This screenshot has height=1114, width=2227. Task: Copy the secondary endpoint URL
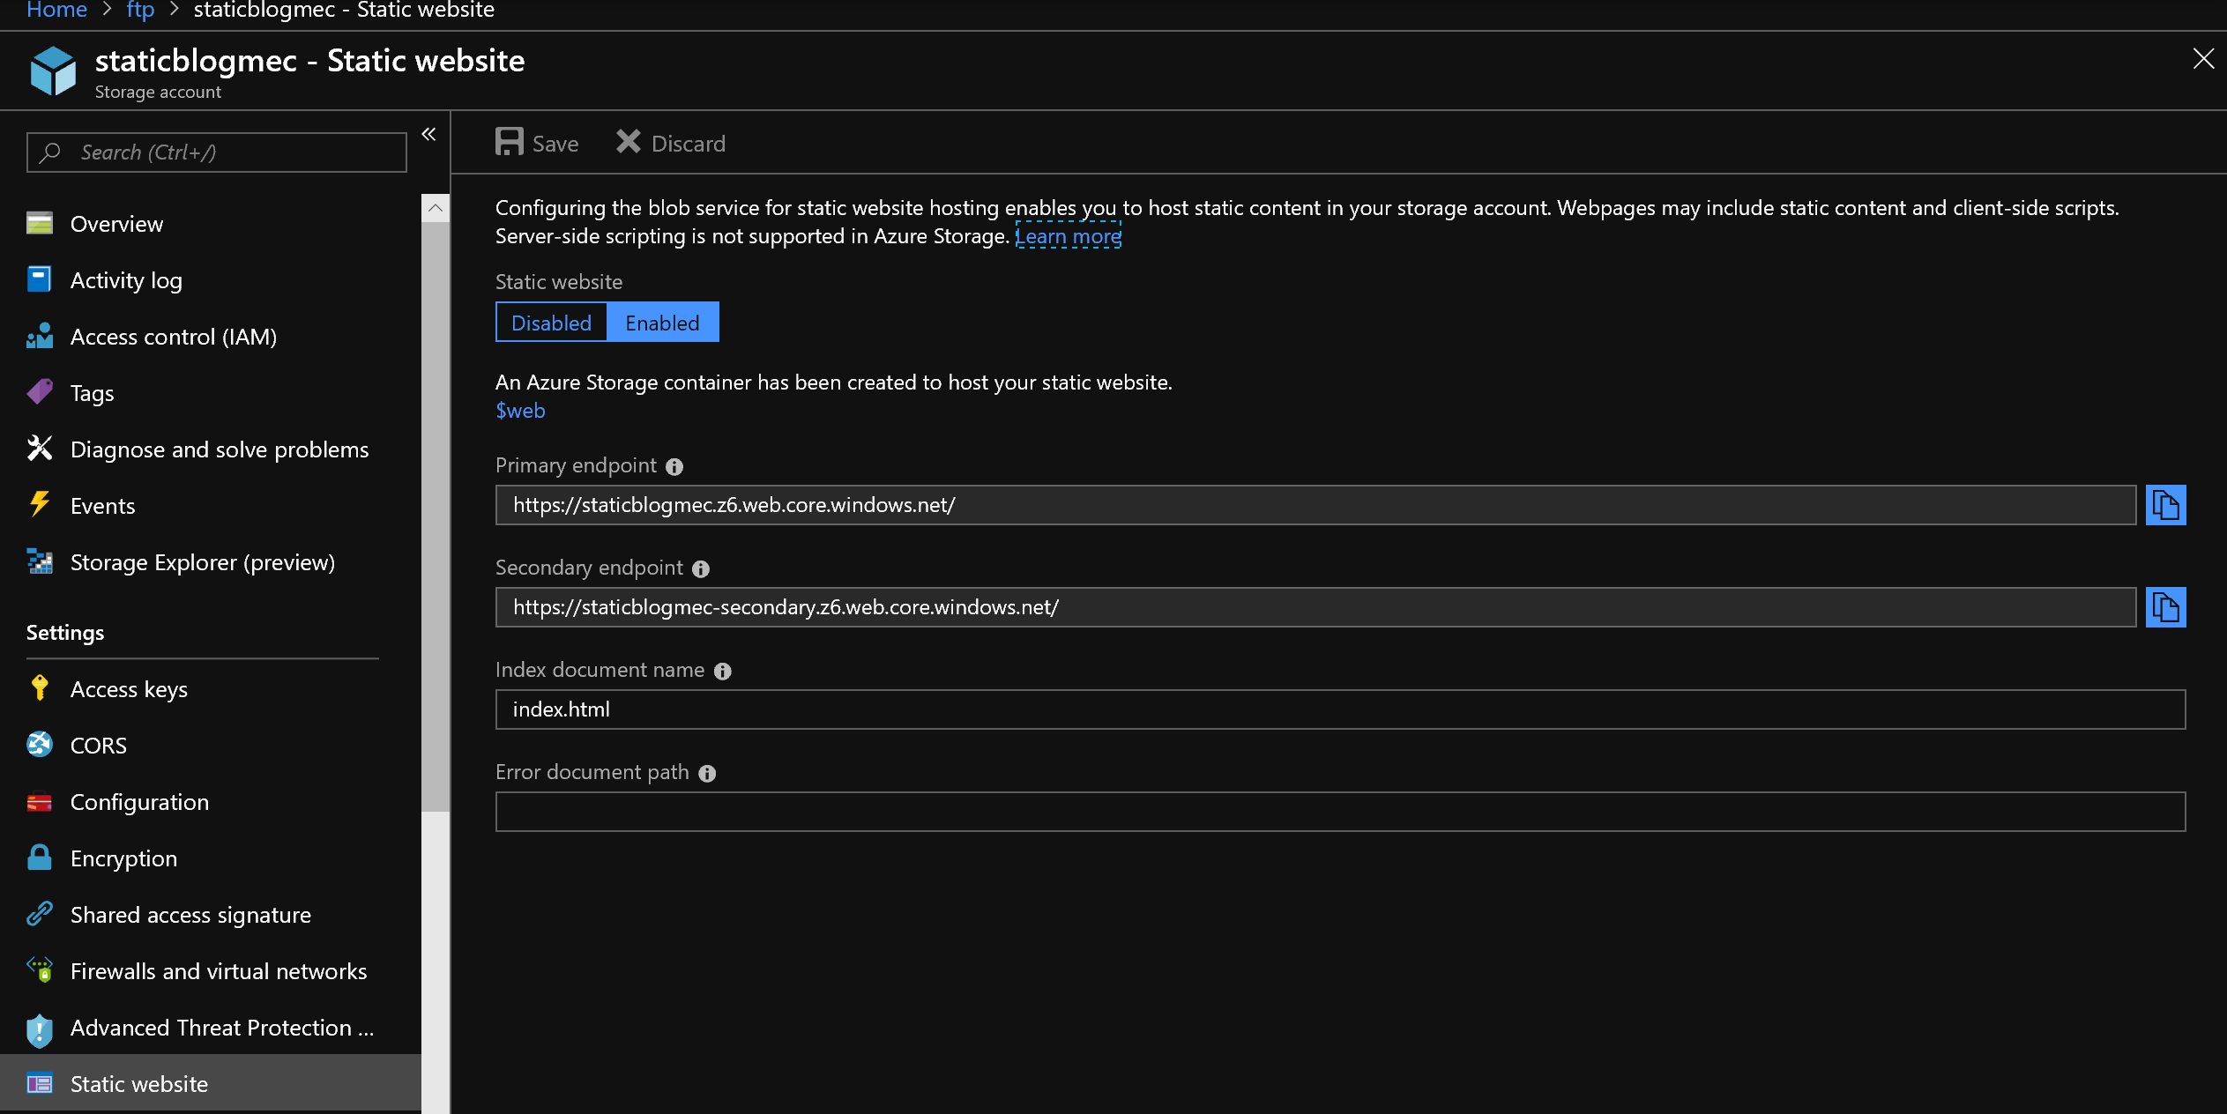pyautogui.click(x=2165, y=607)
